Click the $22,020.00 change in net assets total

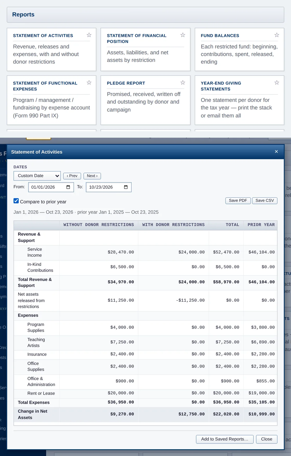point(226,414)
